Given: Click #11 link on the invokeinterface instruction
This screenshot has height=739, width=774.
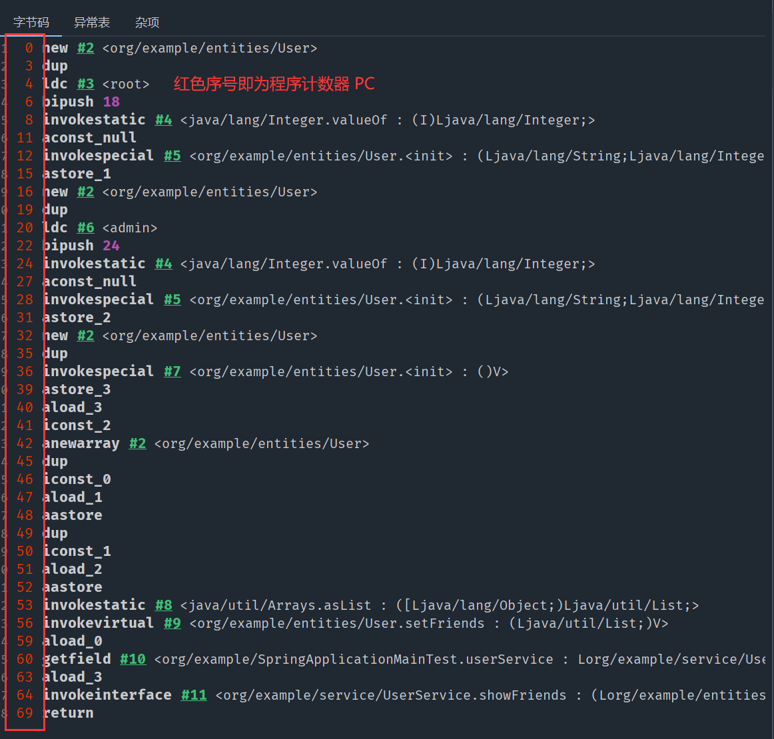Looking at the screenshot, I should (x=194, y=695).
